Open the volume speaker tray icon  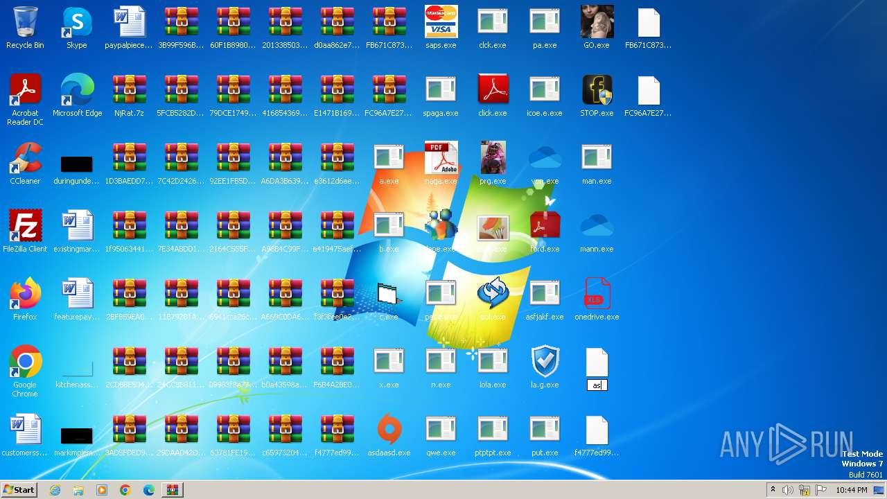(x=788, y=490)
